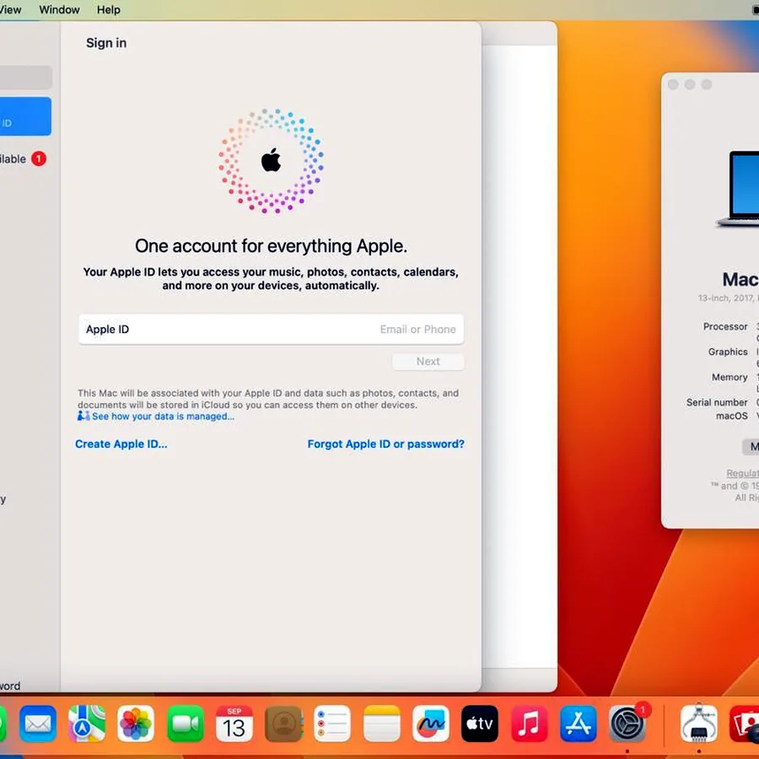The image size is (759, 759).
Task: Open 'See how your data is managed' link
Action: click(x=163, y=417)
